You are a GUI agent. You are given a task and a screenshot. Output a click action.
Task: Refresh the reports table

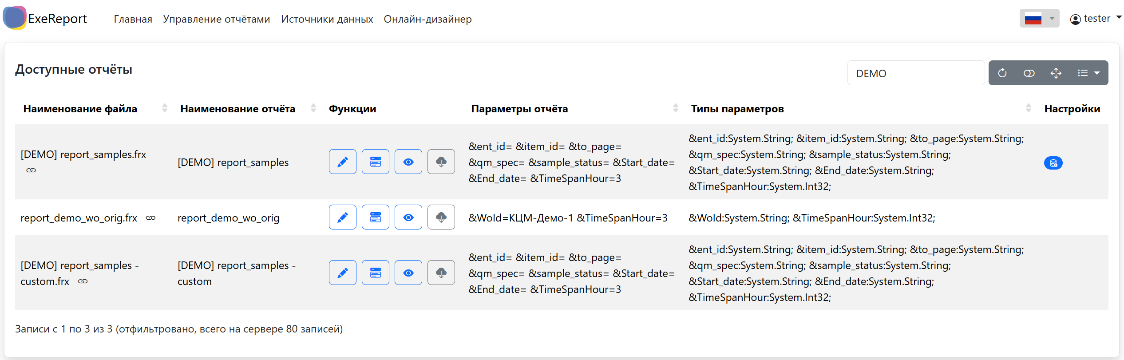1002,73
